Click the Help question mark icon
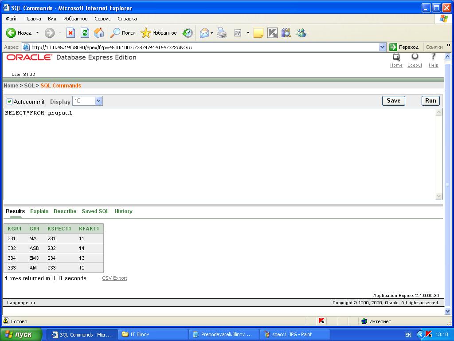 [433, 56]
